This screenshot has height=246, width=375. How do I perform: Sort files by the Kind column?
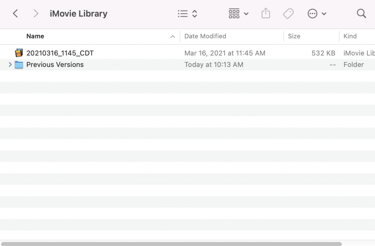click(x=350, y=36)
